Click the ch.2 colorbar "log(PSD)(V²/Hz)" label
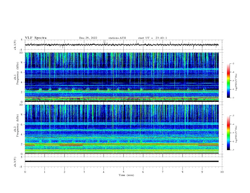Viewport: 250px width, 193px height. click(x=236, y=134)
